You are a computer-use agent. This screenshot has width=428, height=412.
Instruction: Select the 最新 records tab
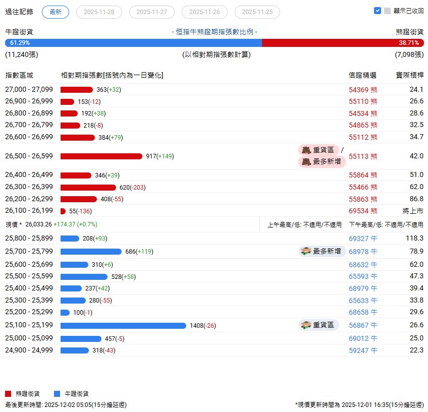pos(56,12)
